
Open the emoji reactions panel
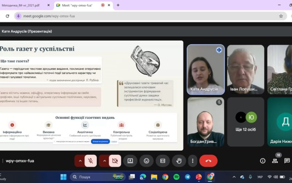pos(146,161)
